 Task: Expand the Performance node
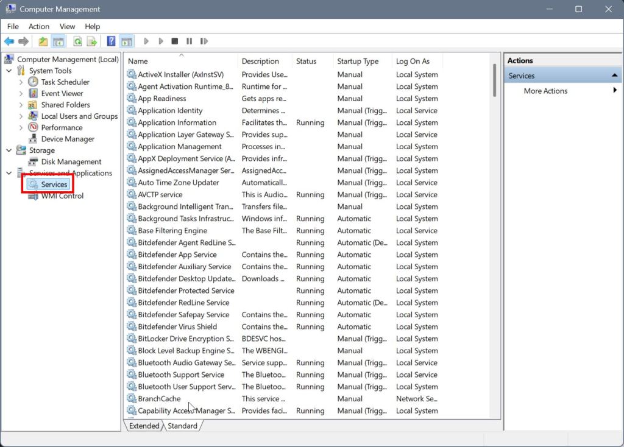pyautogui.click(x=21, y=128)
